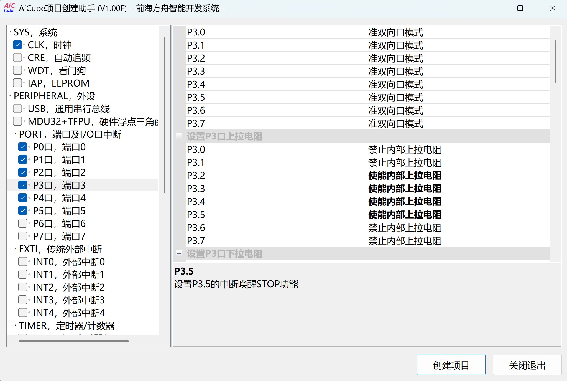The image size is (567, 381).
Task: Change P3.7 mode value 准双向口模式
Action: pyautogui.click(x=458, y=123)
